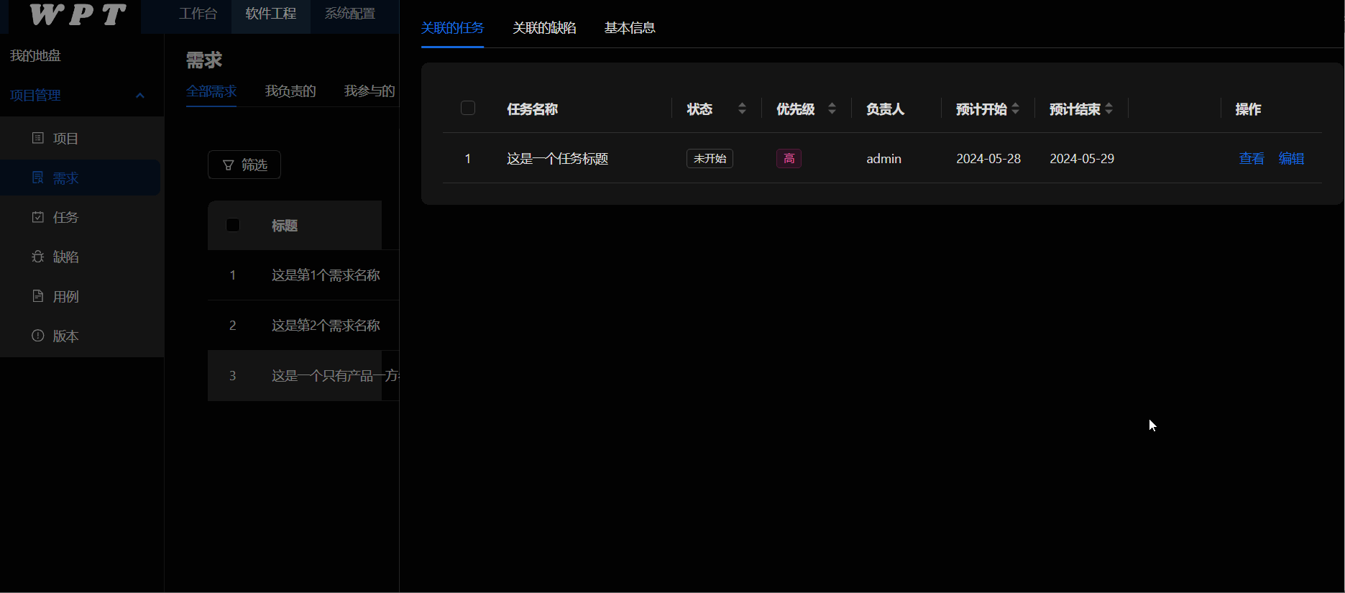Click row 这是第1个需求名称
This screenshot has width=1345, height=593.
(326, 275)
